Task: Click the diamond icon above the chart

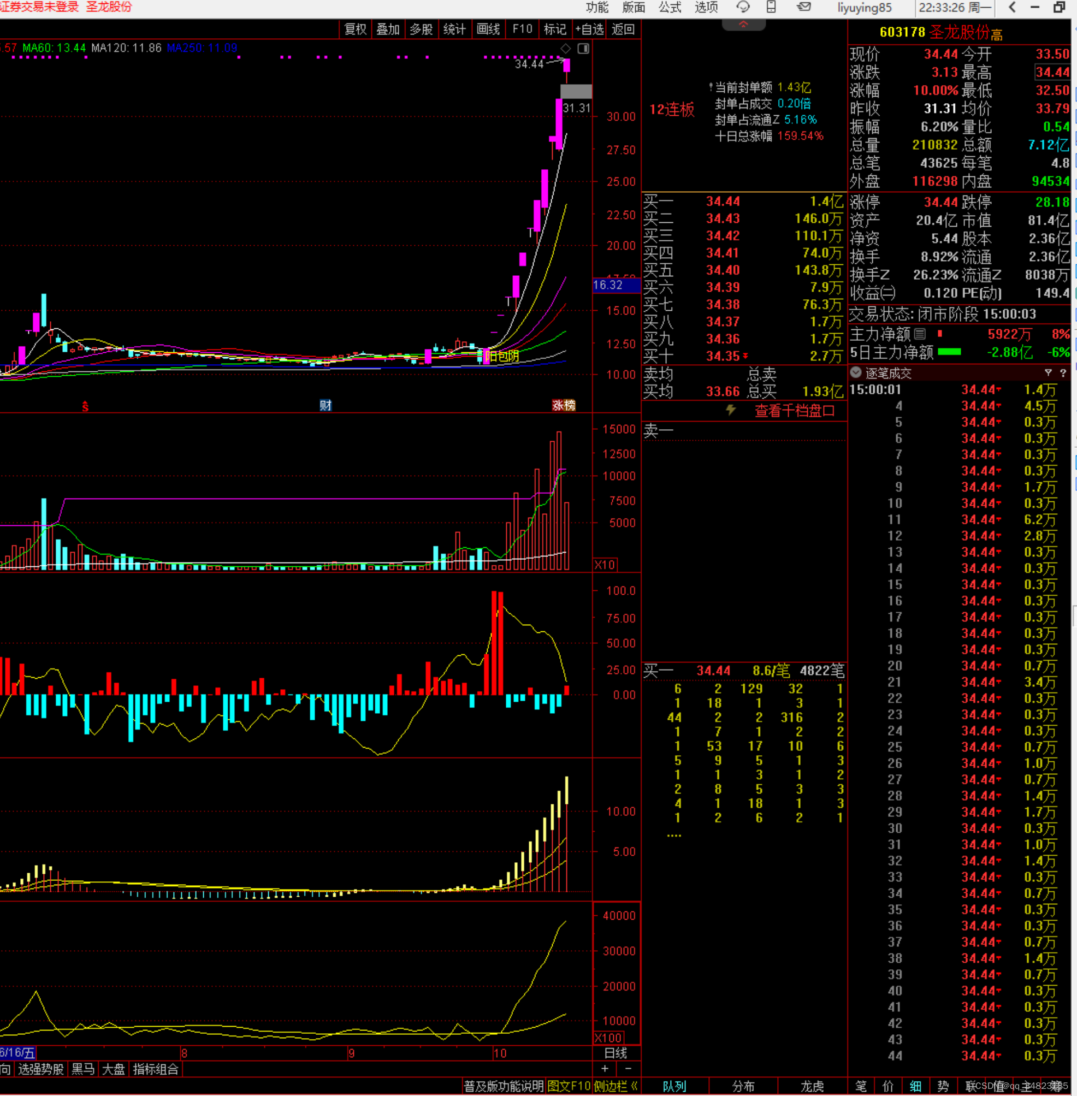Action: tap(566, 49)
